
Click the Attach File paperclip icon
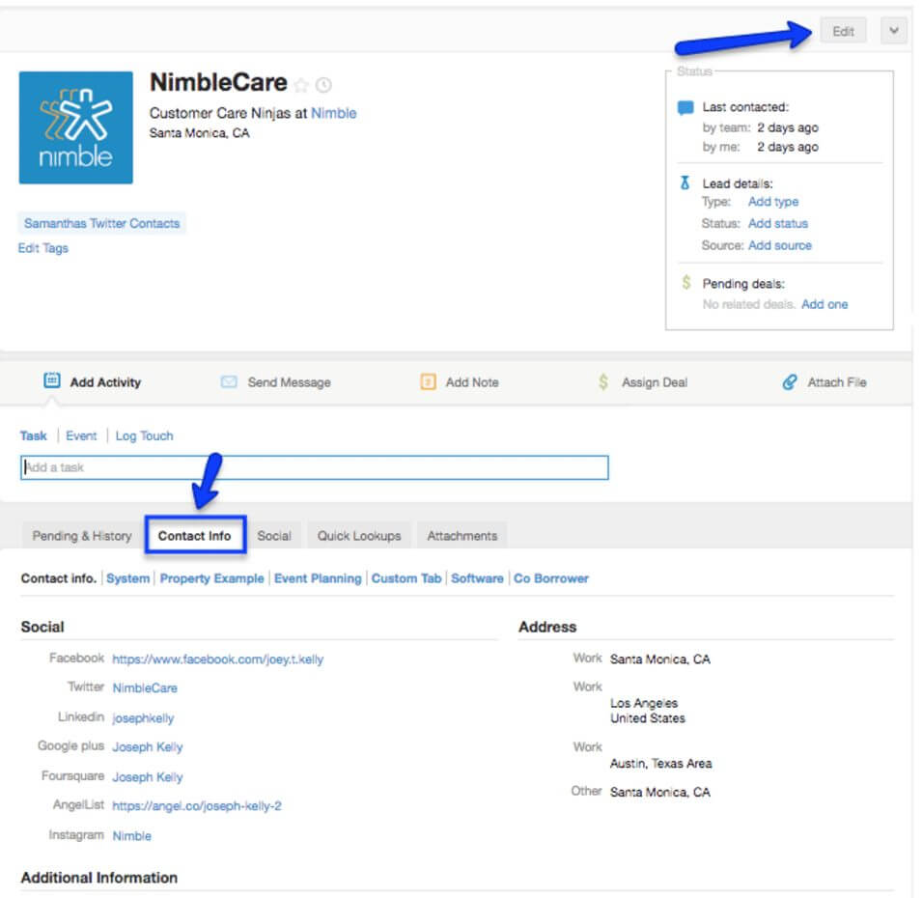point(790,382)
